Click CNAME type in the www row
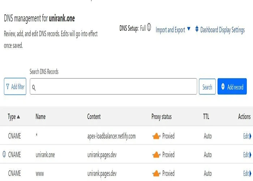Viewport: 253px width, 181px height. (14, 173)
